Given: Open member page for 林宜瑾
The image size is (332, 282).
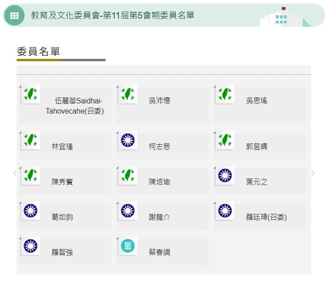Looking at the screenshot, I should coord(62,147).
